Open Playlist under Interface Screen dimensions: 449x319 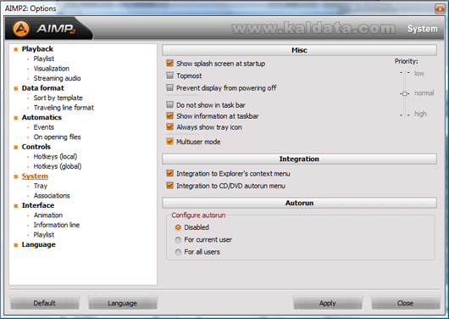(x=44, y=235)
